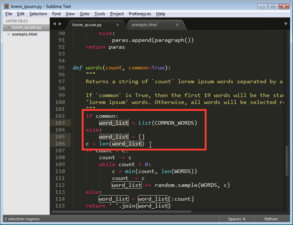Close the lorem_ipsum.py tab
The width and height of the screenshot is (293, 225).
[x=117, y=25]
